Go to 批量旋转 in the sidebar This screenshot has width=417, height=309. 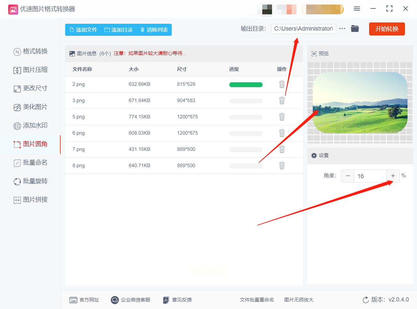[30, 181]
